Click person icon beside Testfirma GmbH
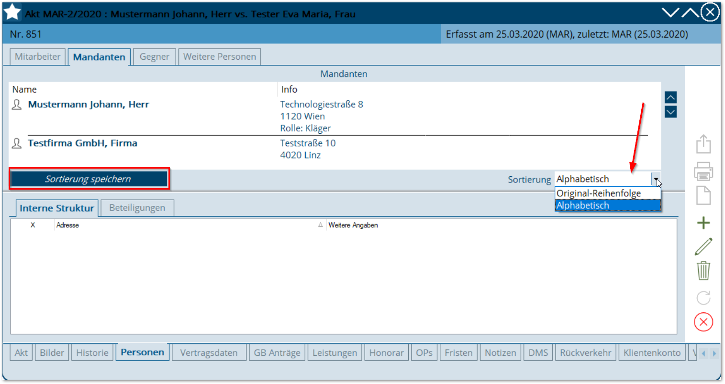725x384 pixels. coord(17,143)
